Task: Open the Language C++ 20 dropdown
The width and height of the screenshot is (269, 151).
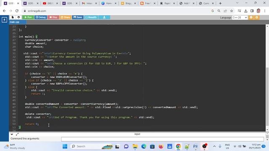Action: [x=240, y=18]
